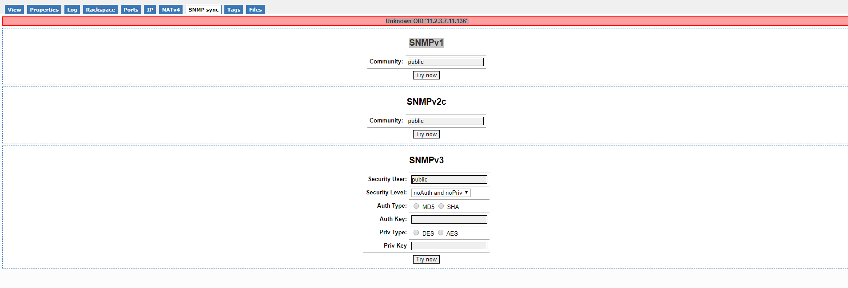Focus the Priv Key input field

click(x=449, y=246)
